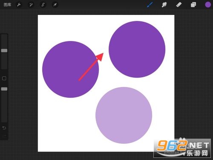Open the Layers panel
The height and width of the screenshot is (160, 213).
tap(193, 5)
